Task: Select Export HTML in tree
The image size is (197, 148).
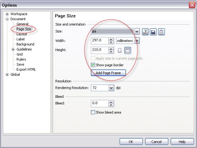Action: [x=26, y=69]
